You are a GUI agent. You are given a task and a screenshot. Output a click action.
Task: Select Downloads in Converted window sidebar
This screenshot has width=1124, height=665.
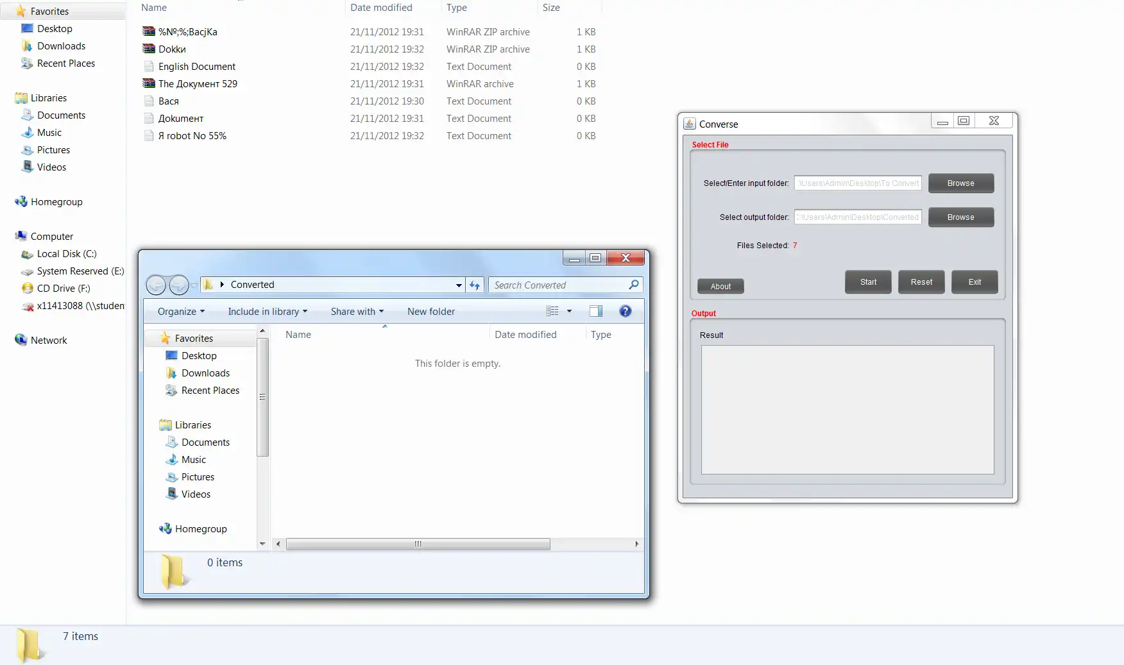tap(205, 373)
